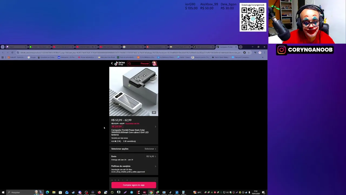Screen dimensions: 346x195
Task: Expand the R$ 3,00 OFF coupon chevron
Action: (x=155, y=127)
